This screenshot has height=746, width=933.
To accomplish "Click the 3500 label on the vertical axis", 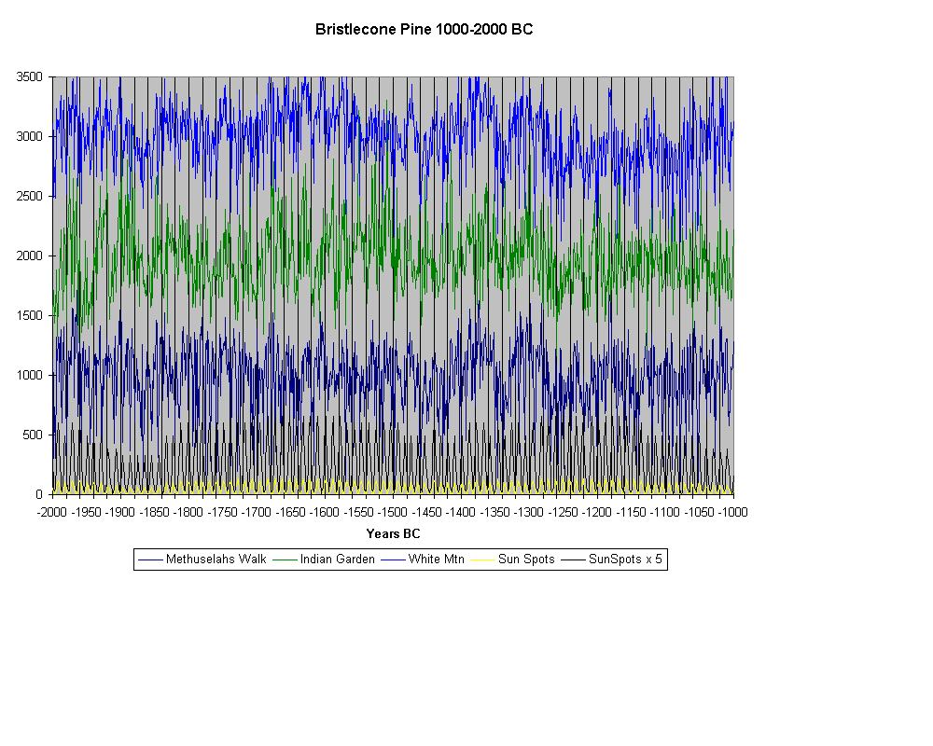I will click(30, 76).
